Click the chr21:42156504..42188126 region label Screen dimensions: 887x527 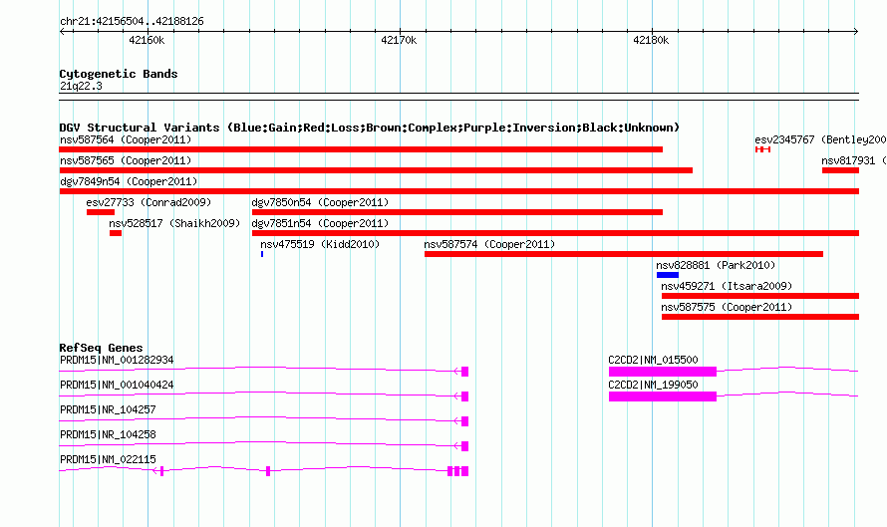(132, 21)
